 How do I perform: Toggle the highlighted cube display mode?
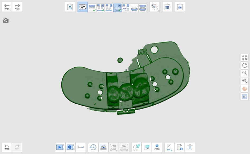[245, 96]
